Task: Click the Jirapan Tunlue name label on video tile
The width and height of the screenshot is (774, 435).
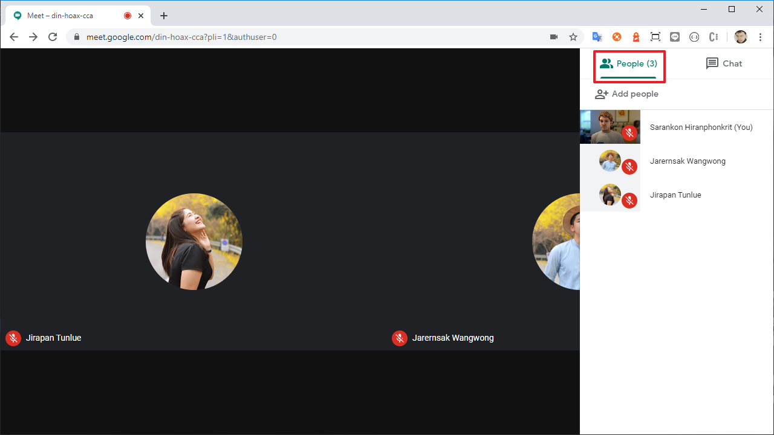Action: (53, 338)
